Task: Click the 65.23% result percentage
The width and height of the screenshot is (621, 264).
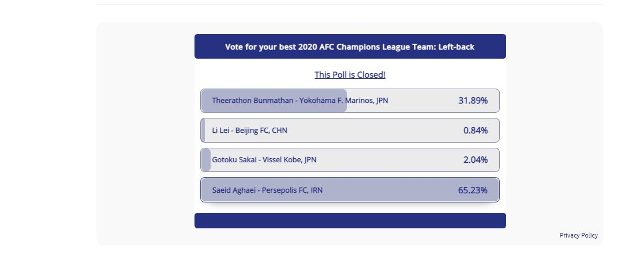Action: [473, 190]
